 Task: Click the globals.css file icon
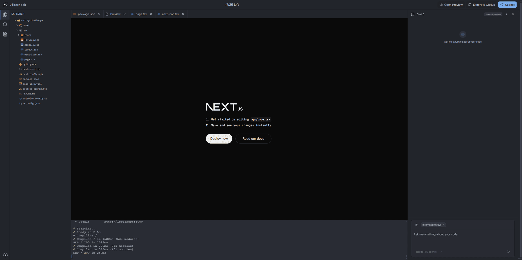22,45
